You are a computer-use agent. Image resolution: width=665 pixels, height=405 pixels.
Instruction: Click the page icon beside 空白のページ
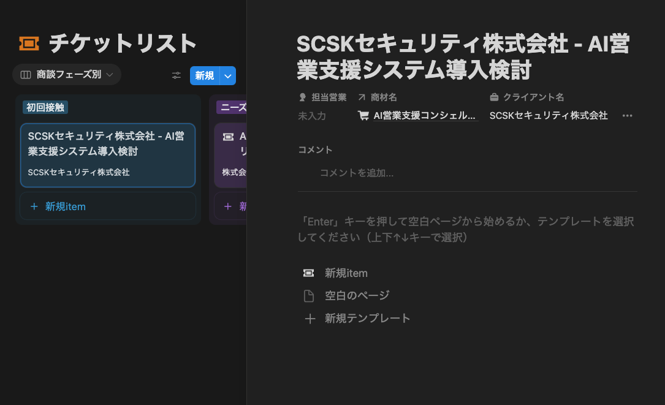(x=309, y=295)
